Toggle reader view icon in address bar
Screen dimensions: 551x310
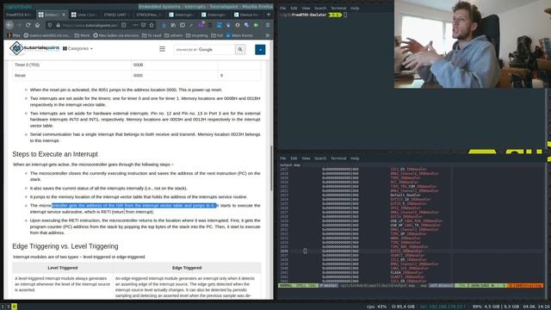(x=124, y=25)
